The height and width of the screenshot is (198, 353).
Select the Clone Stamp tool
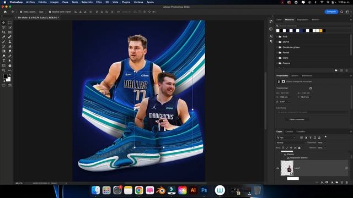[x=10, y=42]
